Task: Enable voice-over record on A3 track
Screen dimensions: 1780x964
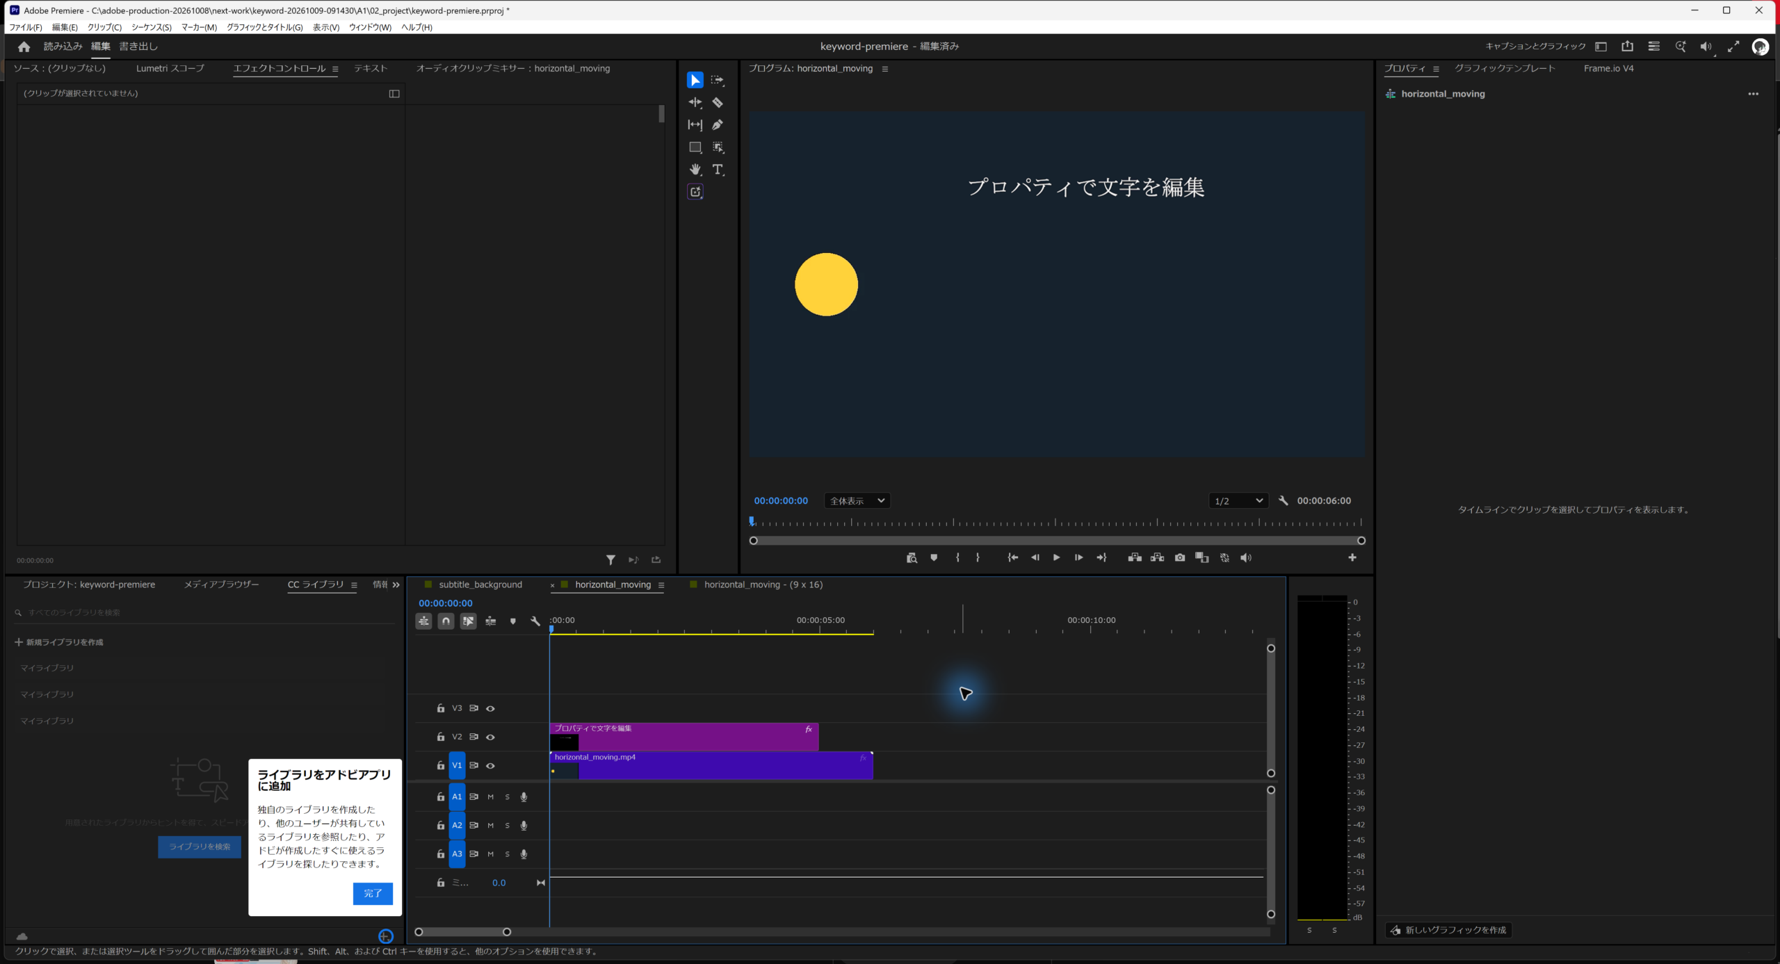Action: point(524,854)
